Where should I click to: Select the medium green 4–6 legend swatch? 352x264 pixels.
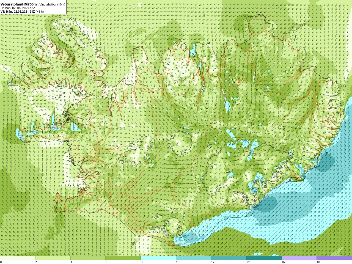click(88, 258)
